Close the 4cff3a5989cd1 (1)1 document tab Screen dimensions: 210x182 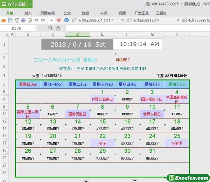(x=122, y=20)
